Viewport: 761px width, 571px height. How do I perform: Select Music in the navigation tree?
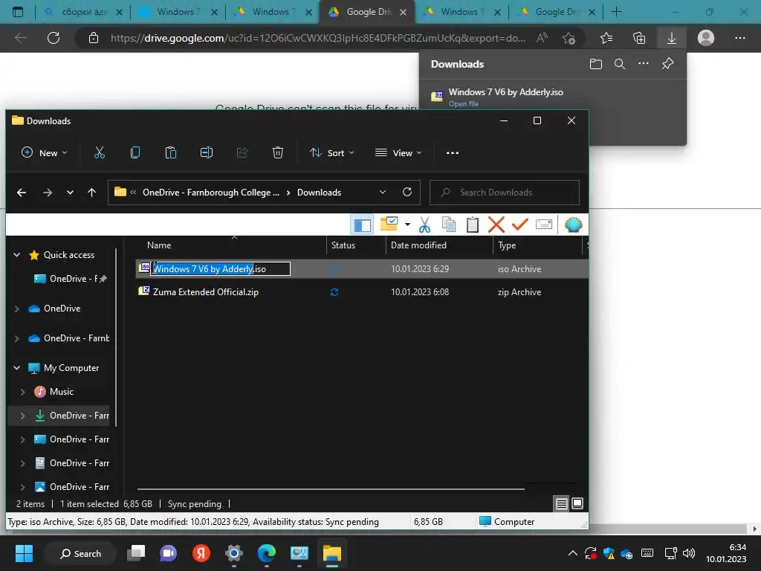point(61,392)
